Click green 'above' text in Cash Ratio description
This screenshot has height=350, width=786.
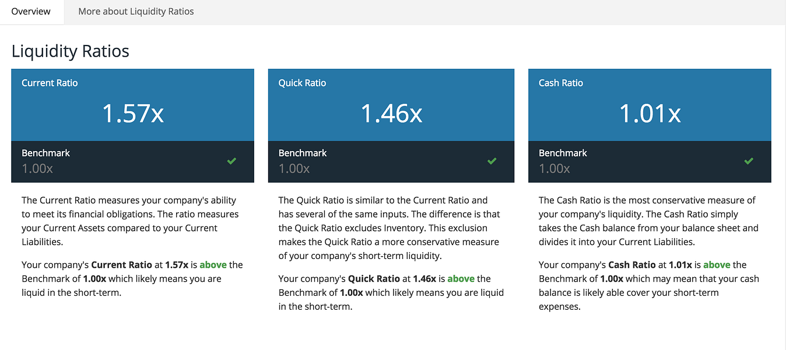[x=717, y=265]
